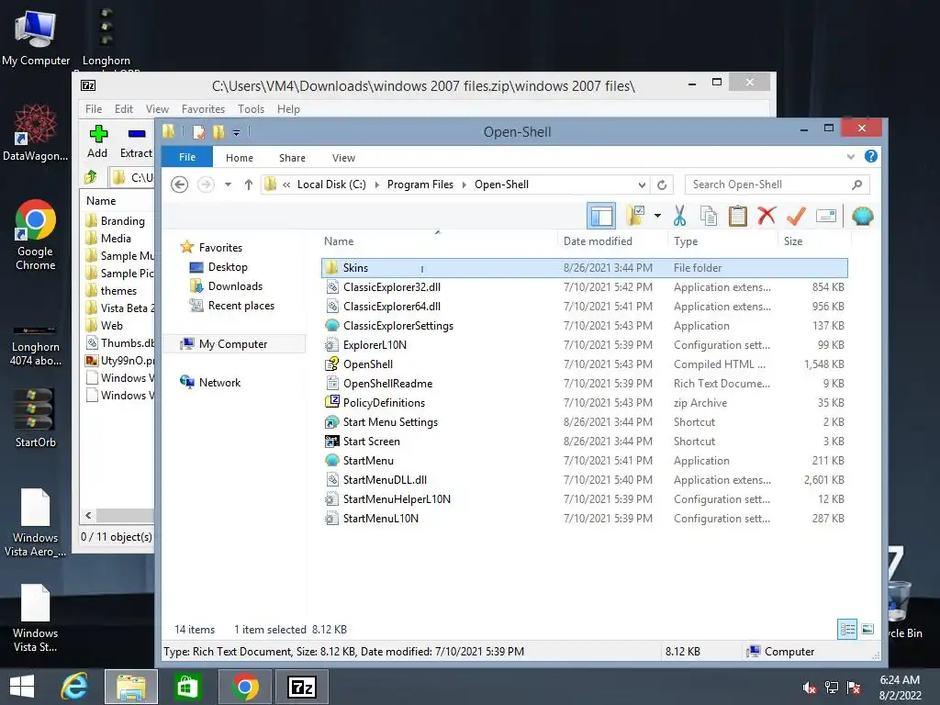This screenshot has height=705, width=940.
Task: Sort by Date modified column header
Action: click(x=598, y=241)
